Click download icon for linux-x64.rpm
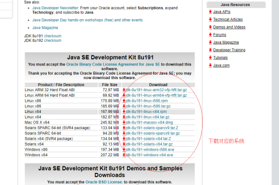Screen dimensions: 279x185 click(124, 111)
